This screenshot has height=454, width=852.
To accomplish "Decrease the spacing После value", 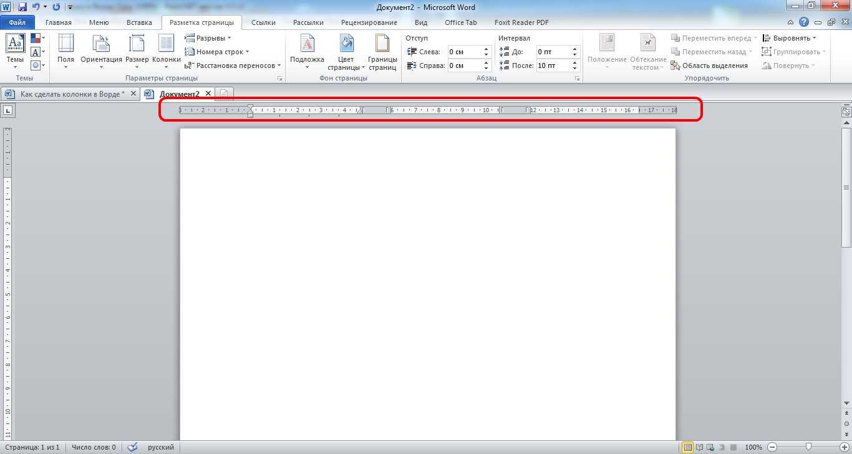I will click(x=576, y=69).
